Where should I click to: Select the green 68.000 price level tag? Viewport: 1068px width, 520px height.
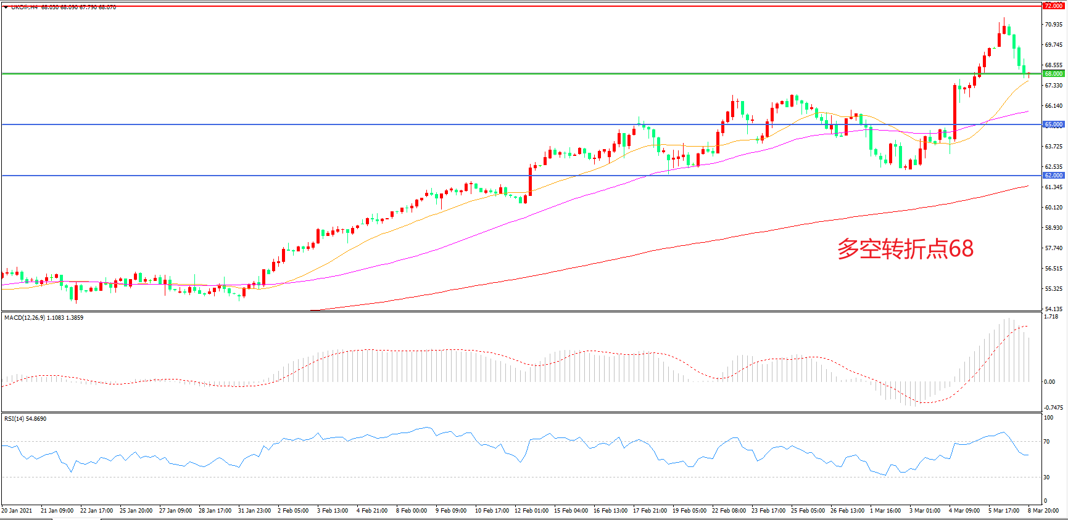pos(1053,73)
